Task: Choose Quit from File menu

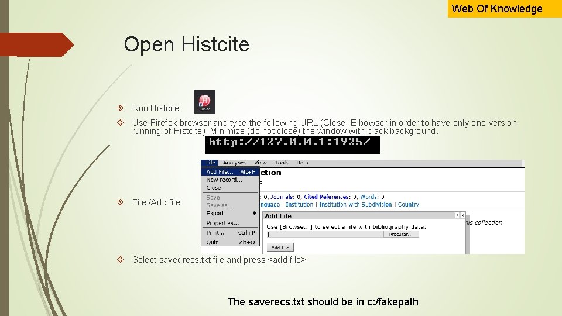Action: pyautogui.click(x=231, y=242)
